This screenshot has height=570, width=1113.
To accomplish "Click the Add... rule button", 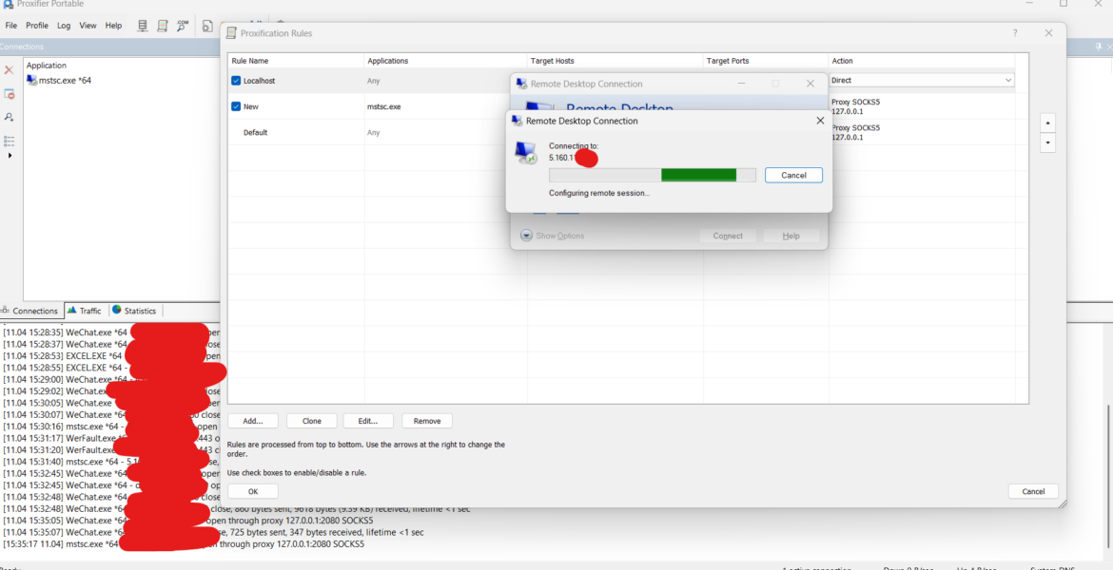I will click(253, 421).
